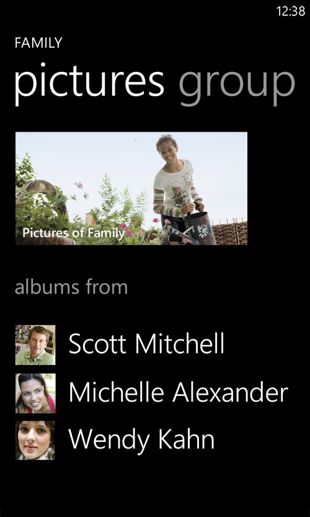Tap the Pictures of Family caption text

[73, 233]
